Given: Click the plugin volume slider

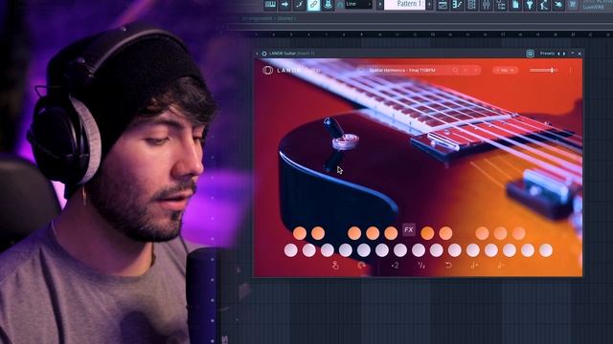Looking at the screenshot, I should (543, 70).
